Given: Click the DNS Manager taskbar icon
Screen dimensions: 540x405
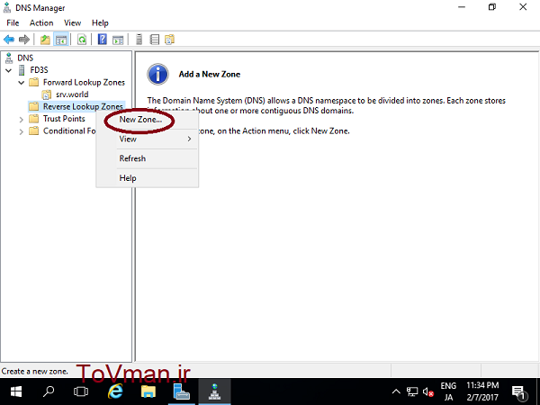Looking at the screenshot, I should [215, 391].
